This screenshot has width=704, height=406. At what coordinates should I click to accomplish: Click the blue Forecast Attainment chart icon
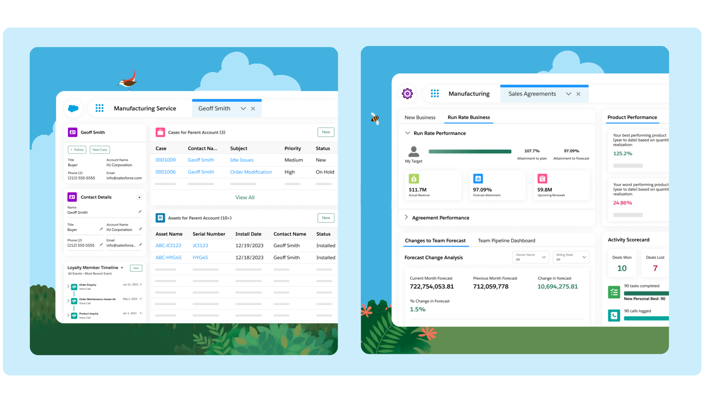(x=478, y=179)
